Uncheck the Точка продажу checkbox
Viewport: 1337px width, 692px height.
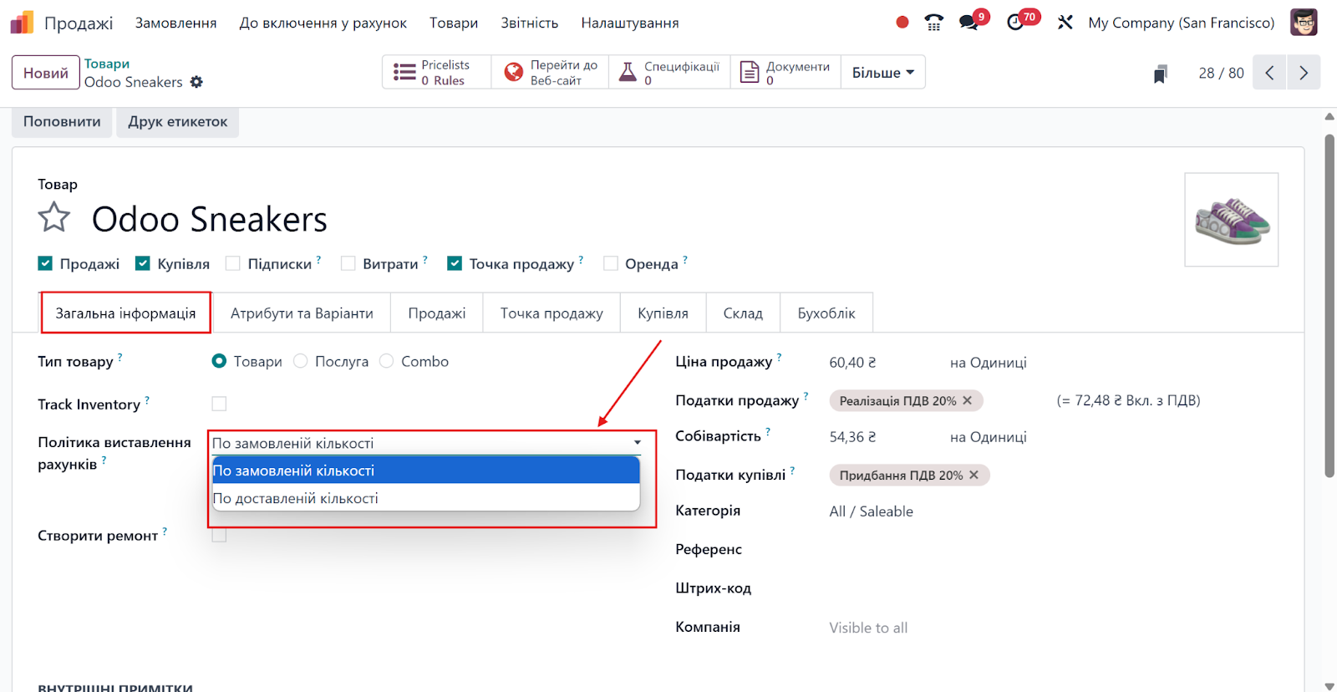455,263
